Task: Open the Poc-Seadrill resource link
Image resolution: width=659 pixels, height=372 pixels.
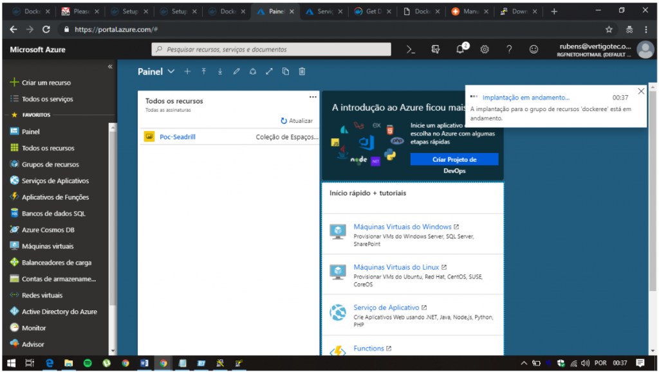Action: pyautogui.click(x=177, y=136)
